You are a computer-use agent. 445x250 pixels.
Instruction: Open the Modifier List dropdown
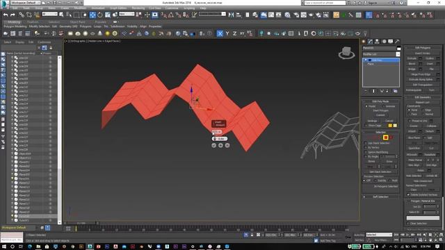tap(381, 54)
